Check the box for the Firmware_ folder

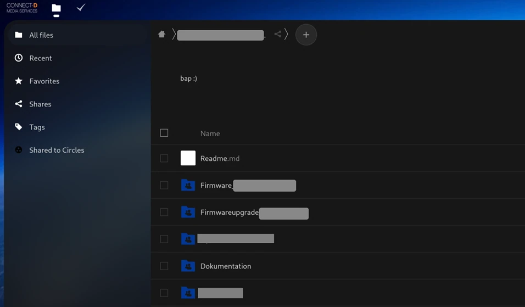164,185
